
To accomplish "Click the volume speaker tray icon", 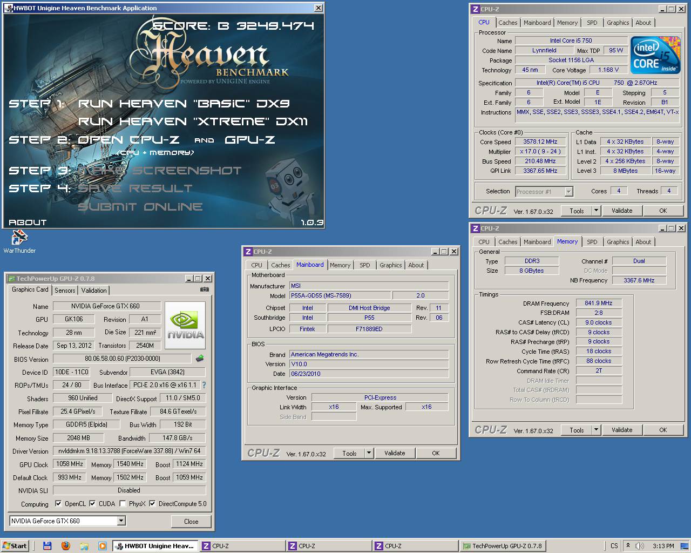I will (639, 546).
